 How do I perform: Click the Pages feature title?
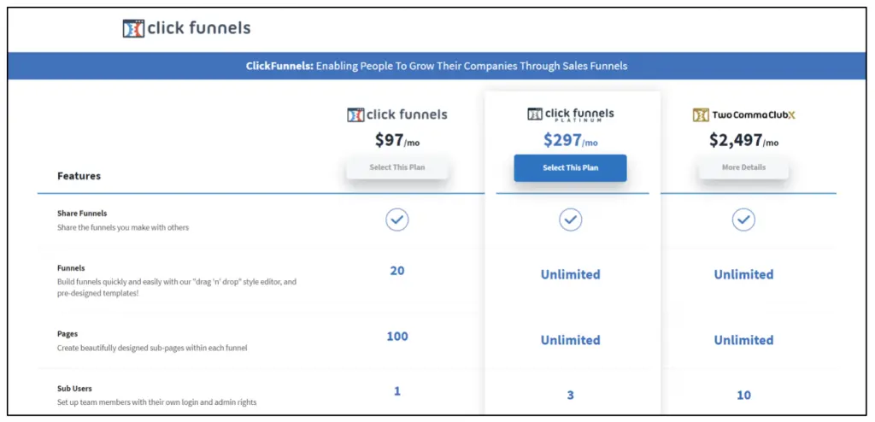coord(68,334)
